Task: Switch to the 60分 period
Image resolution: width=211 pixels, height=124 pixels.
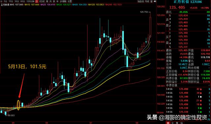Action: point(23,1)
